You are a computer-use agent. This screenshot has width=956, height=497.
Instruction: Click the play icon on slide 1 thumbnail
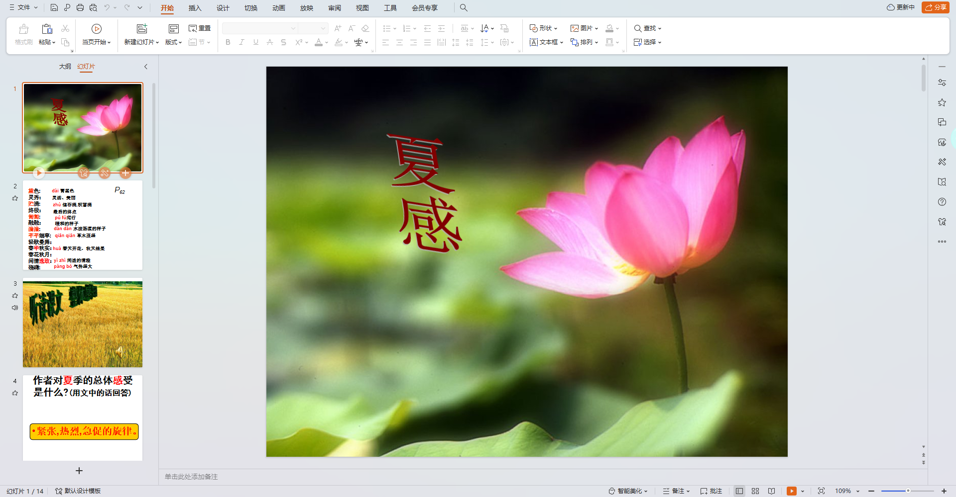tap(39, 173)
